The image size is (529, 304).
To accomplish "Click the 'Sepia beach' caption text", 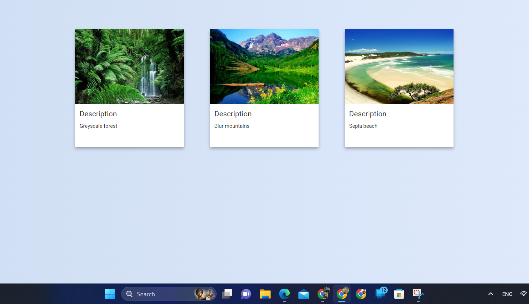I will (x=363, y=126).
